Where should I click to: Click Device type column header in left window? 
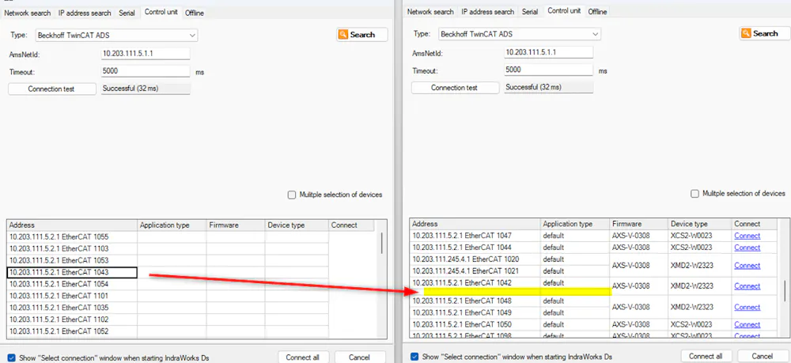coord(297,225)
